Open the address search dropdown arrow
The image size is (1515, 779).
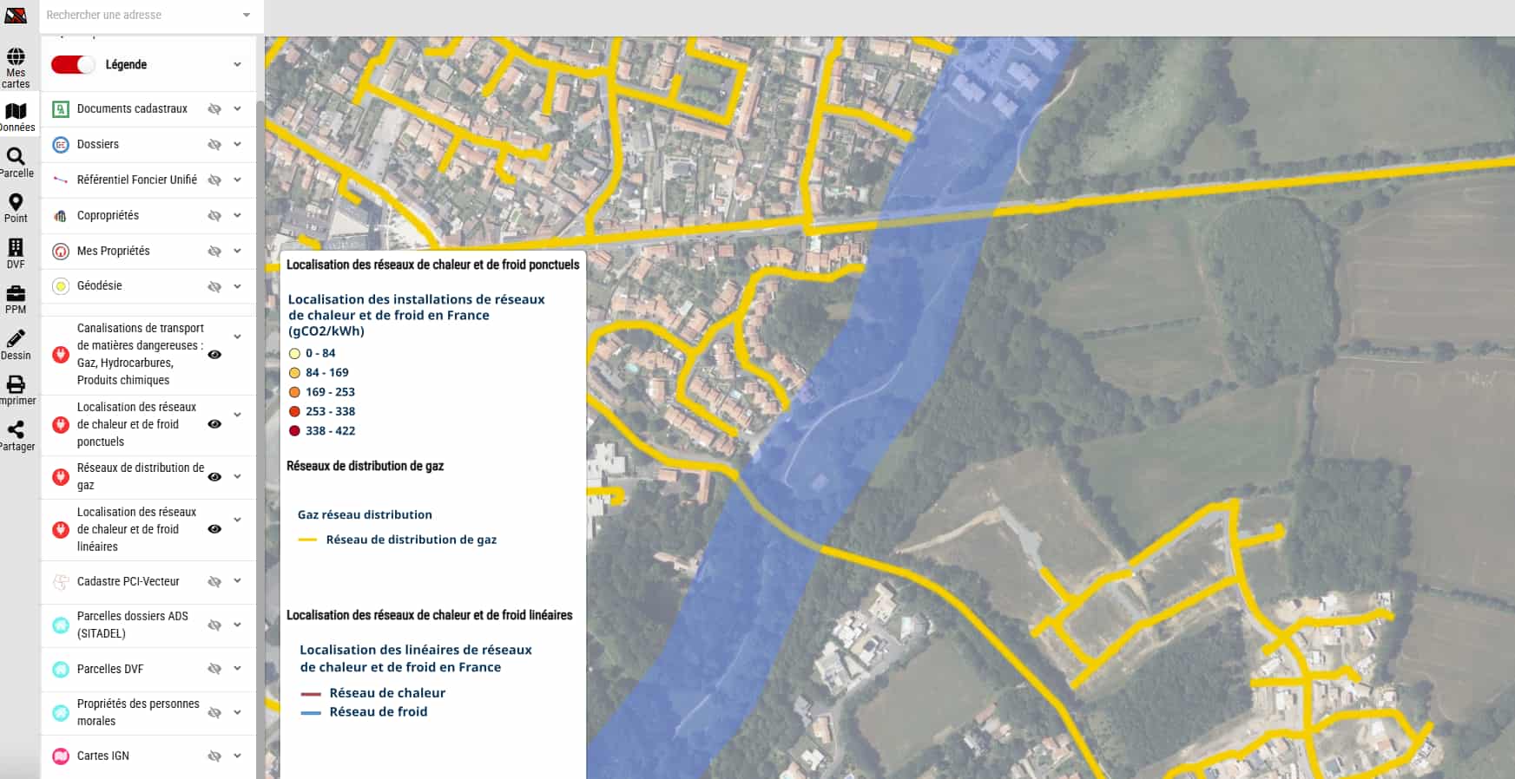247,16
